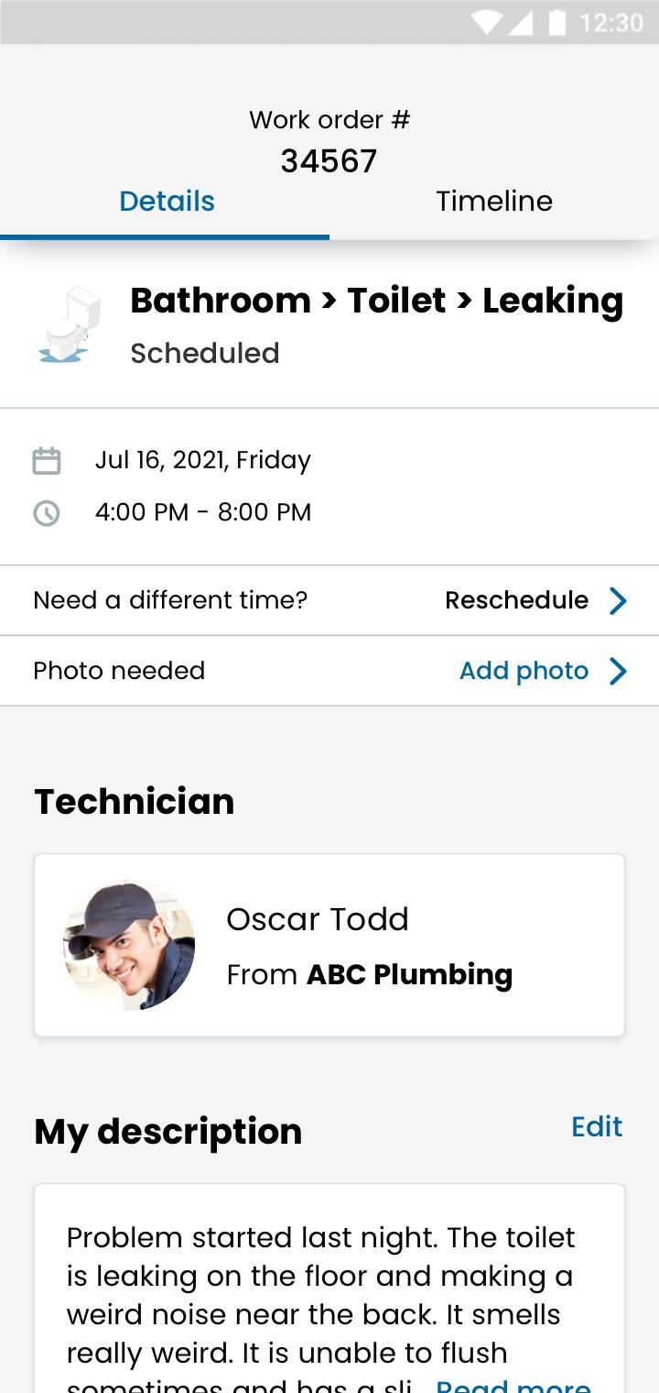Tap the Add photo link
Screen dimensions: 659x1393
[x=524, y=671]
